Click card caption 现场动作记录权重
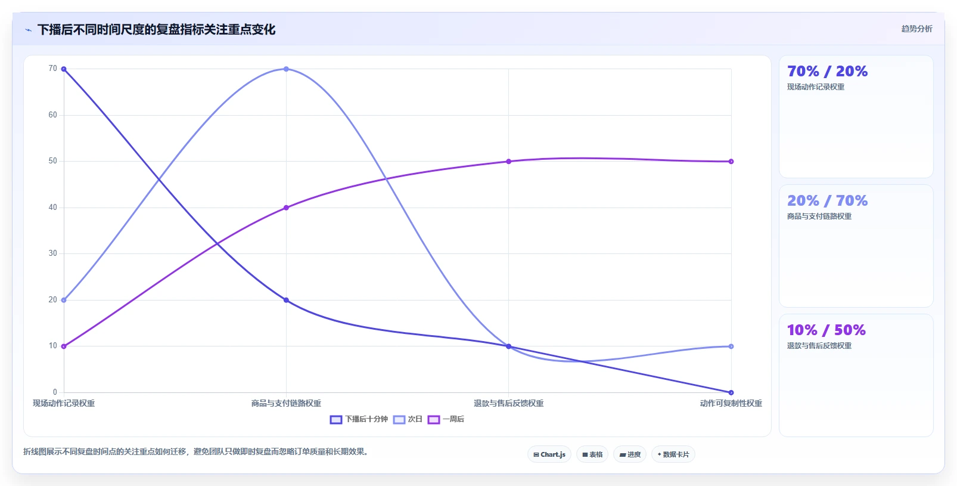This screenshot has width=957, height=486. pyautogui.click(x=816, y=87)
